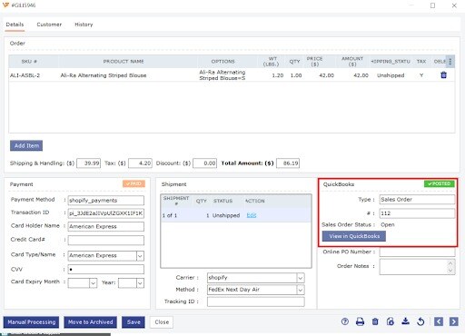Go to previous order arrow
The height and width of the screenshot is (336, 465).
tap(439, 321)
